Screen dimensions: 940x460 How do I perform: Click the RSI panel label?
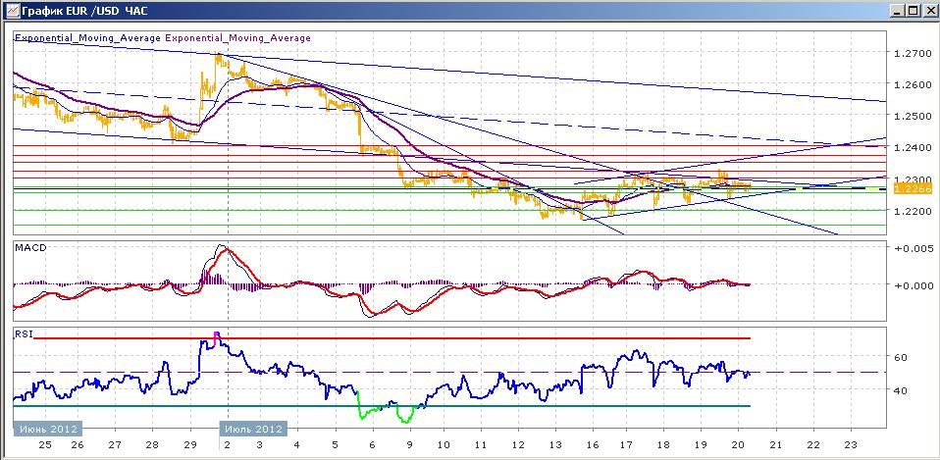click(24, 334)
